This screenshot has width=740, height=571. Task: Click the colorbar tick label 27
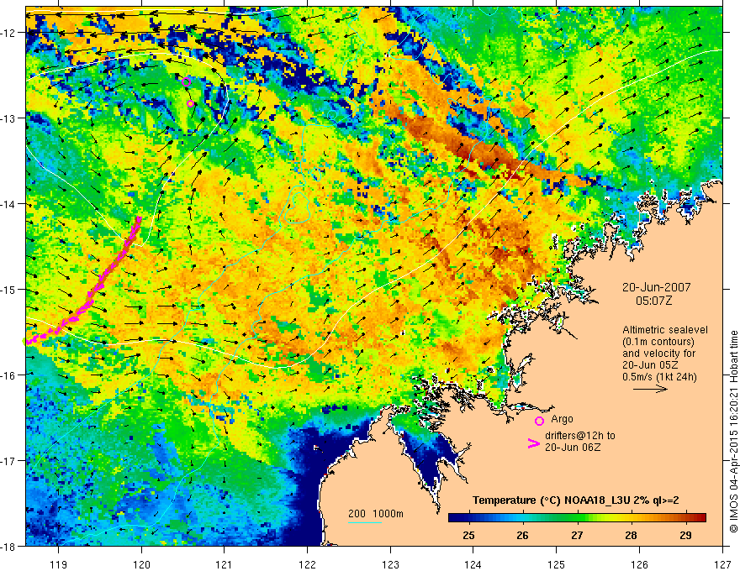click(x=577, y=536)
